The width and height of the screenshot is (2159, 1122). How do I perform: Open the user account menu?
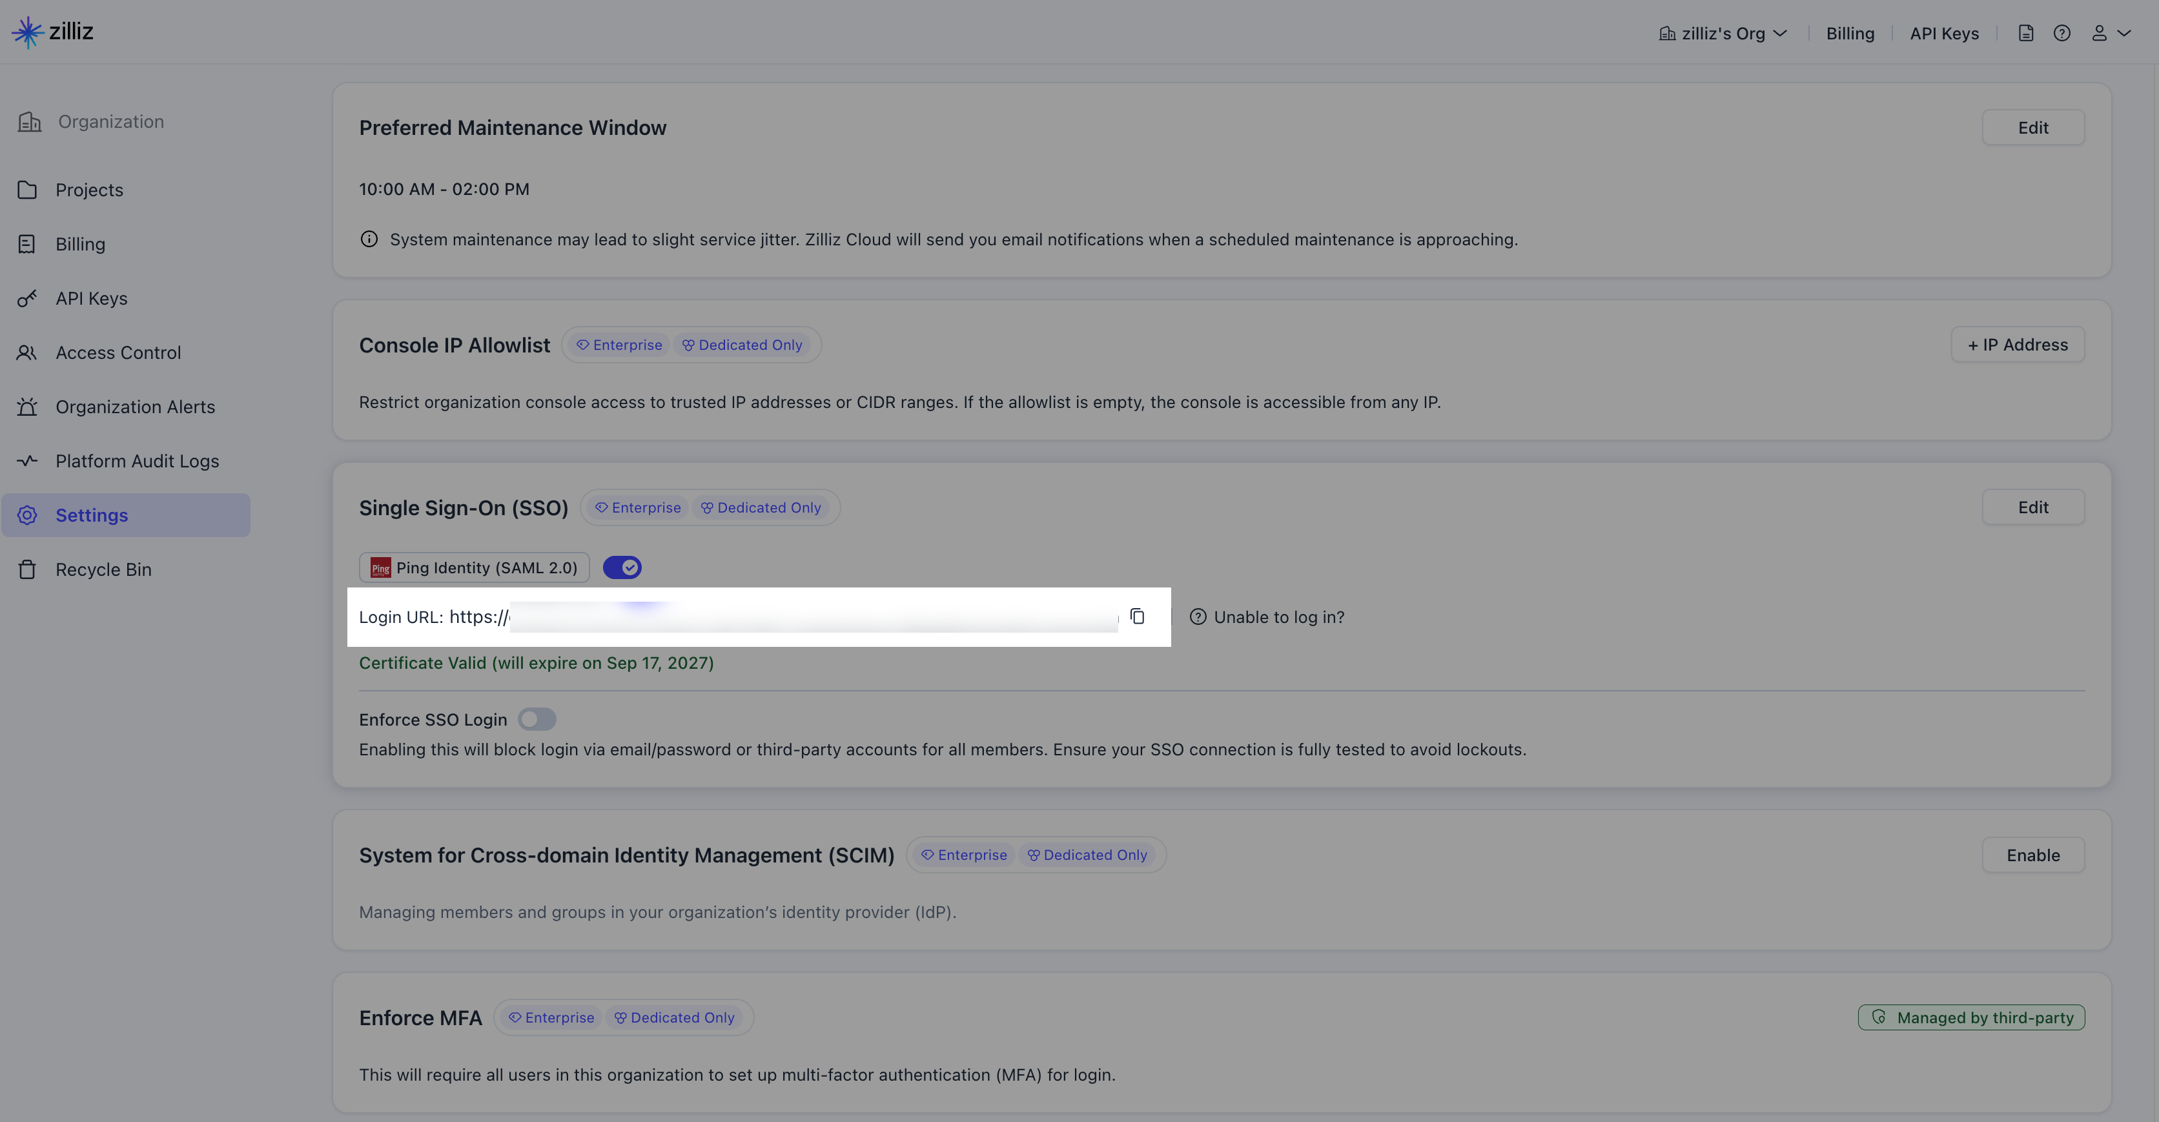(x=2111, y=34)
